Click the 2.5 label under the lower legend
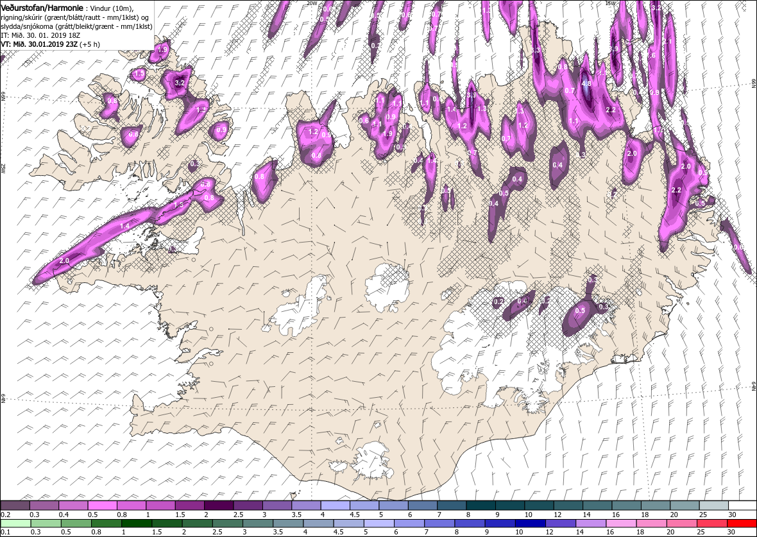 (217, 532)
